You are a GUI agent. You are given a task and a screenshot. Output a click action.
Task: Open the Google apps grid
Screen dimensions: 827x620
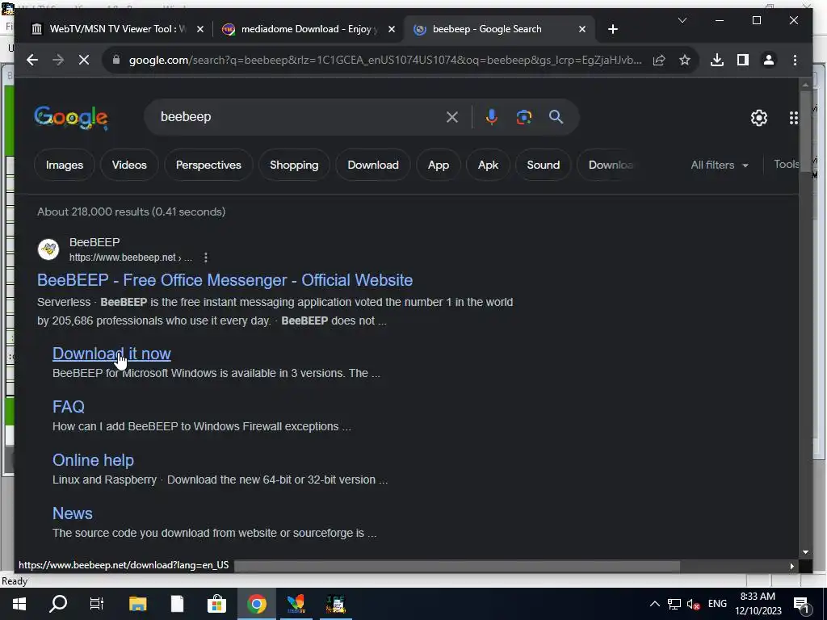click(x=793, y=118)
